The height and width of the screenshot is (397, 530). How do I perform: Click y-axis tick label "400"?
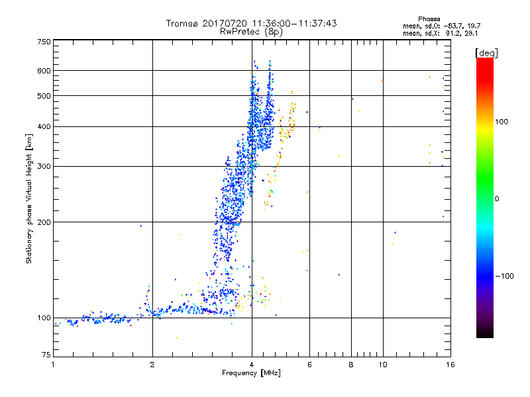click(x=44, y=127)
